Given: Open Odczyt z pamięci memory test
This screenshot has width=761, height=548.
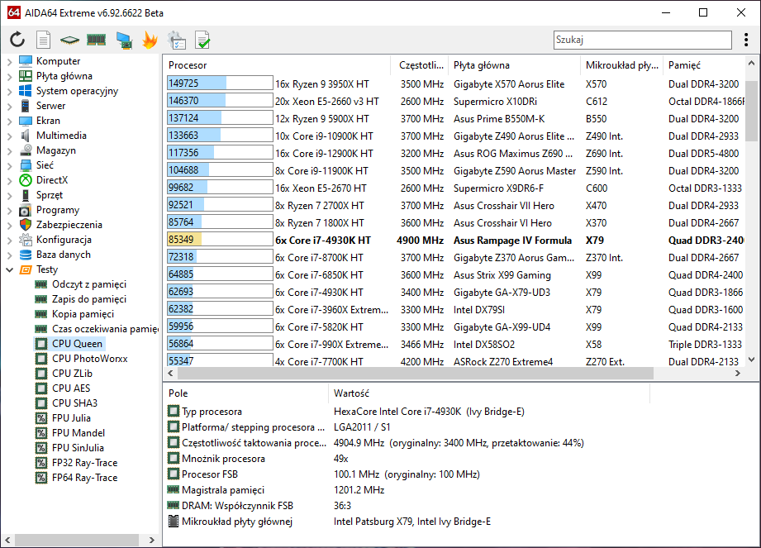Looking at the screenshot, I should tap(88, 284).
